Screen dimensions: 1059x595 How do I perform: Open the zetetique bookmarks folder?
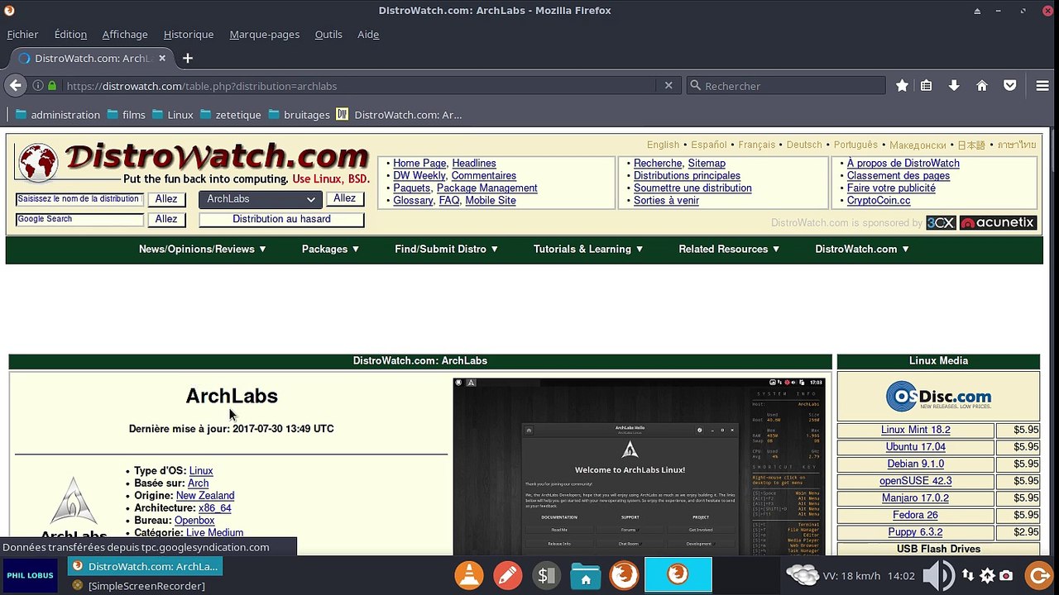(230, 115)
